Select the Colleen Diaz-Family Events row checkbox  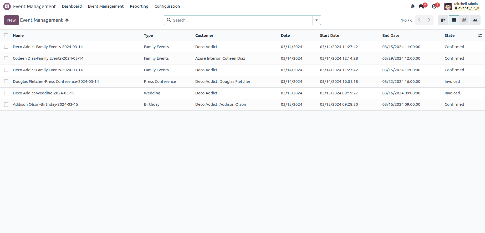click(6, 58)
